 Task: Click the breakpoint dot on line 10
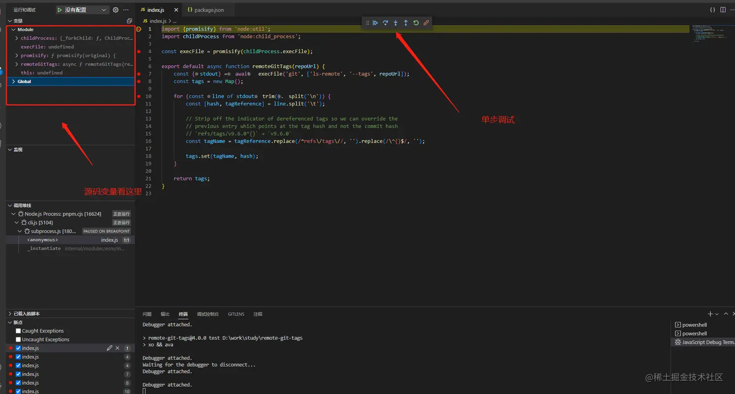click(x=139, y=96)
